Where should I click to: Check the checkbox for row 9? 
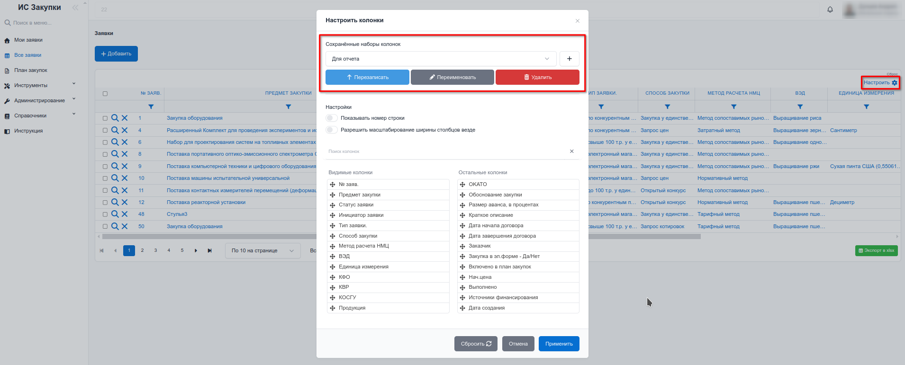tap(105, 167)
